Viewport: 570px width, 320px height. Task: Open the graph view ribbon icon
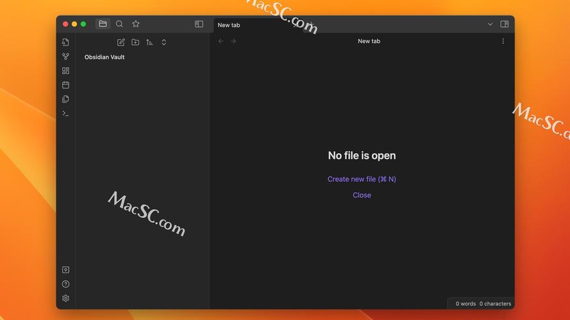click(x=66, y=56)
